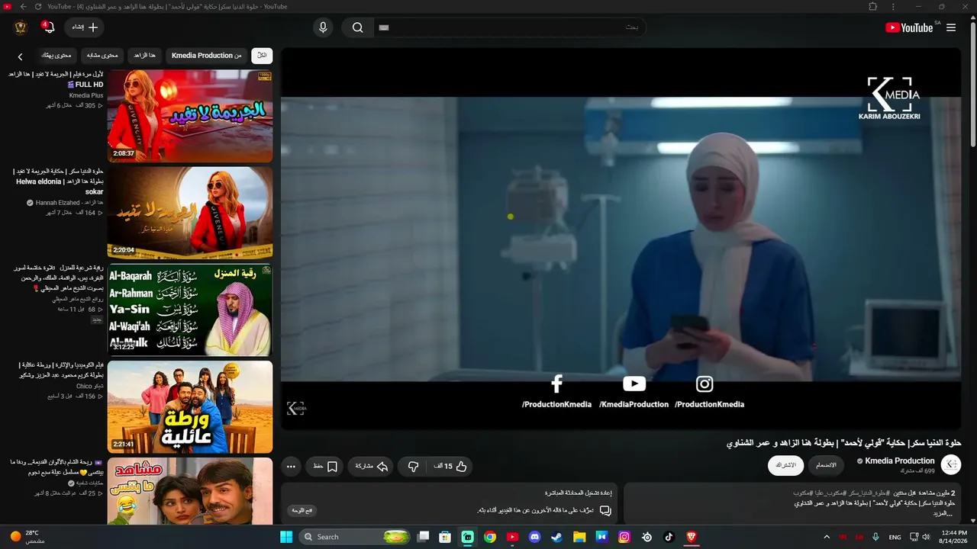Open the 'رقية المنزل' Quran video thumbnail
Image resolution: width=977 pixels, height=549 pixels.
190,310
